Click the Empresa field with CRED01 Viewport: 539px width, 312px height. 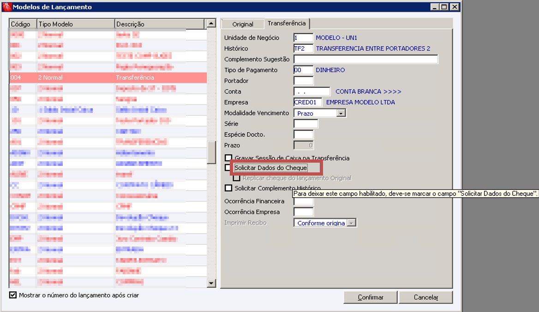tap(308, 102)
